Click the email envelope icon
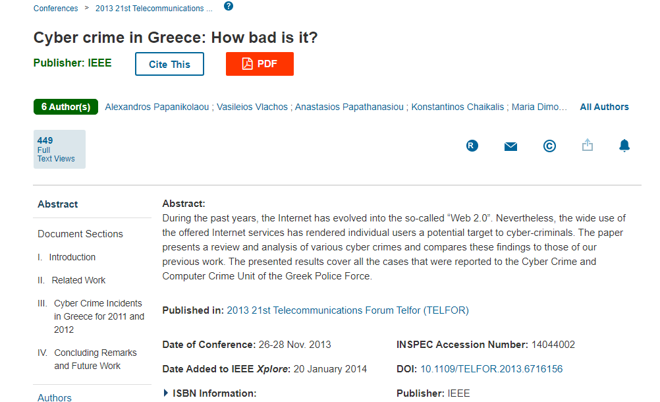660x402 pixels. (510, 146)
